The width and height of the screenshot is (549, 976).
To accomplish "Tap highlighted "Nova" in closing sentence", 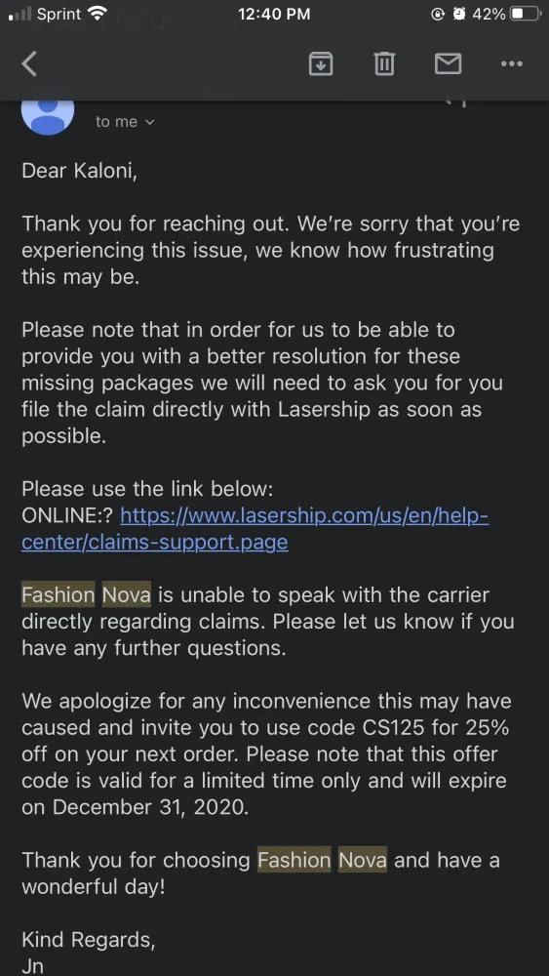I will pyautogui.click(x=363, y=861).
